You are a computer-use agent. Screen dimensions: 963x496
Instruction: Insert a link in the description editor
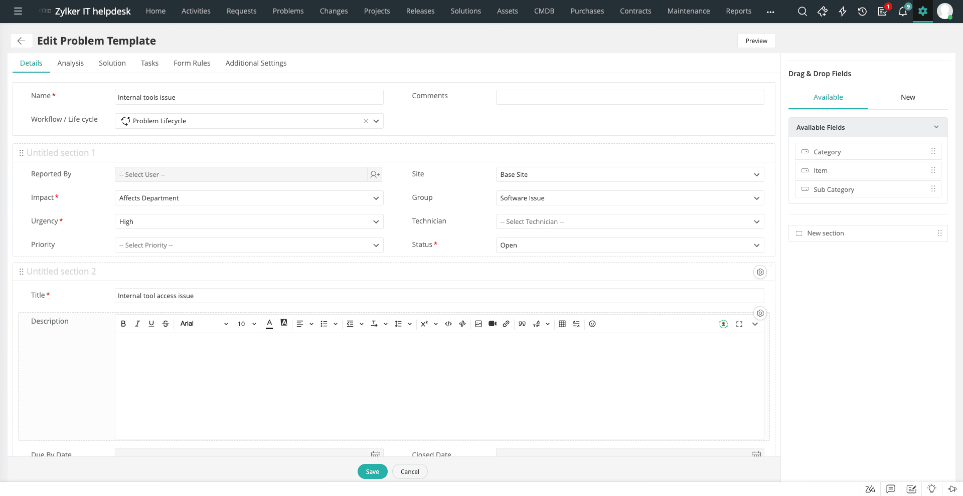(x=506, y=324)
